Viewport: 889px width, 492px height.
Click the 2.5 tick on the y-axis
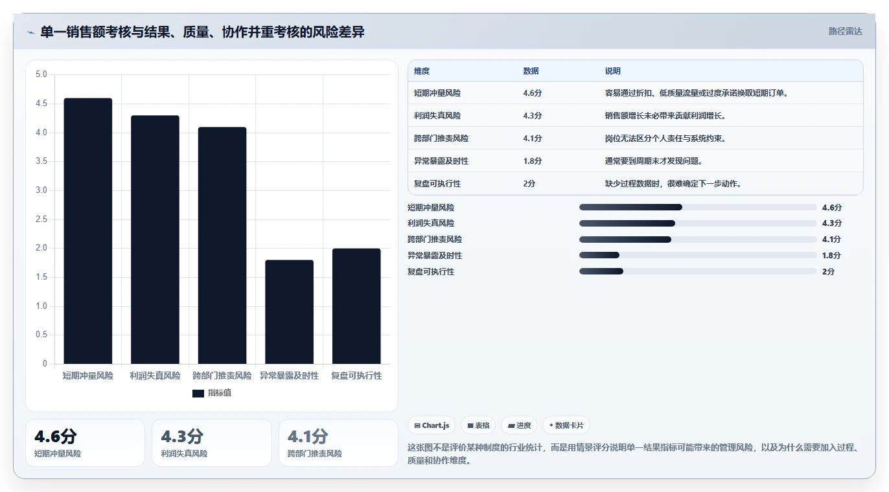(41, 219)
